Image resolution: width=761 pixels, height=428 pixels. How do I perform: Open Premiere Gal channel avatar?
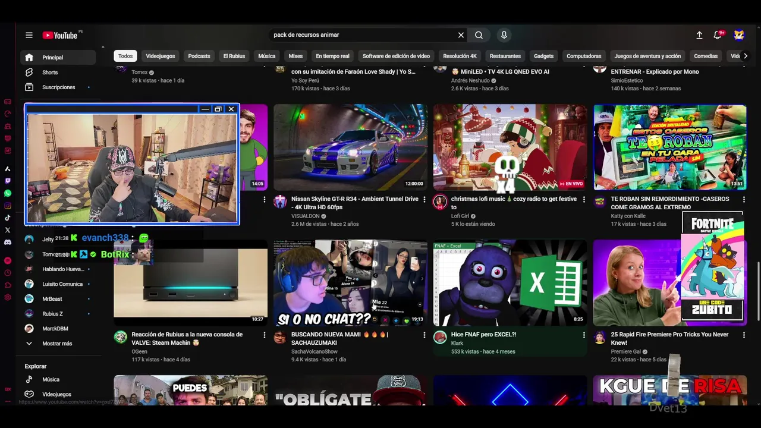click(600, 337)
